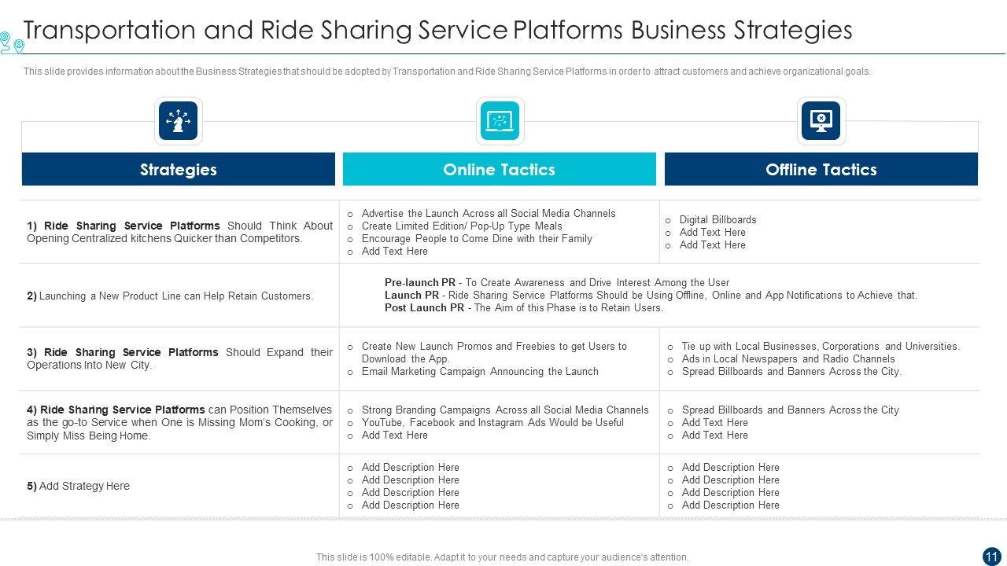Select the "Online Tactics" column header

(x=500, y=169)
